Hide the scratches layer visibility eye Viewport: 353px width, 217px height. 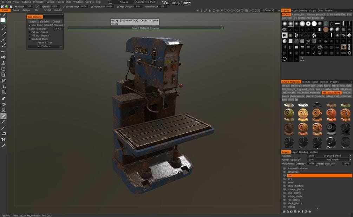285,172
